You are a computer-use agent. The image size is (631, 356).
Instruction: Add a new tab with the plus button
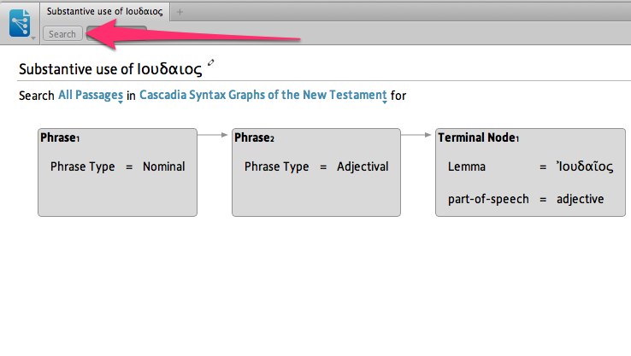coord(180,11)
